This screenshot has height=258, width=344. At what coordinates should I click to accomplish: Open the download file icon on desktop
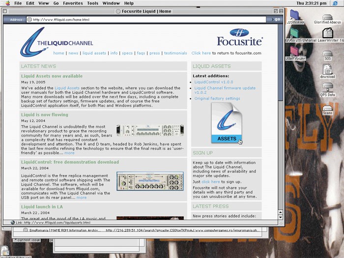327,71
